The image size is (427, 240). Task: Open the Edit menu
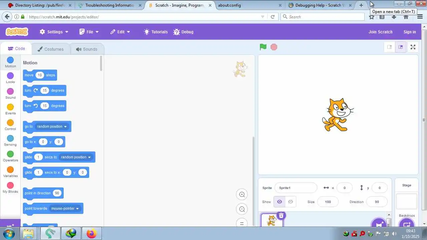(120, 32)
